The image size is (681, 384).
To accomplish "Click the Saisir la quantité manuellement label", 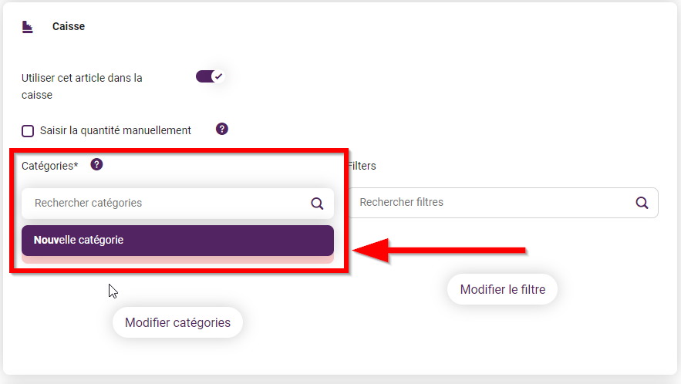I will [x=116, y=130].
